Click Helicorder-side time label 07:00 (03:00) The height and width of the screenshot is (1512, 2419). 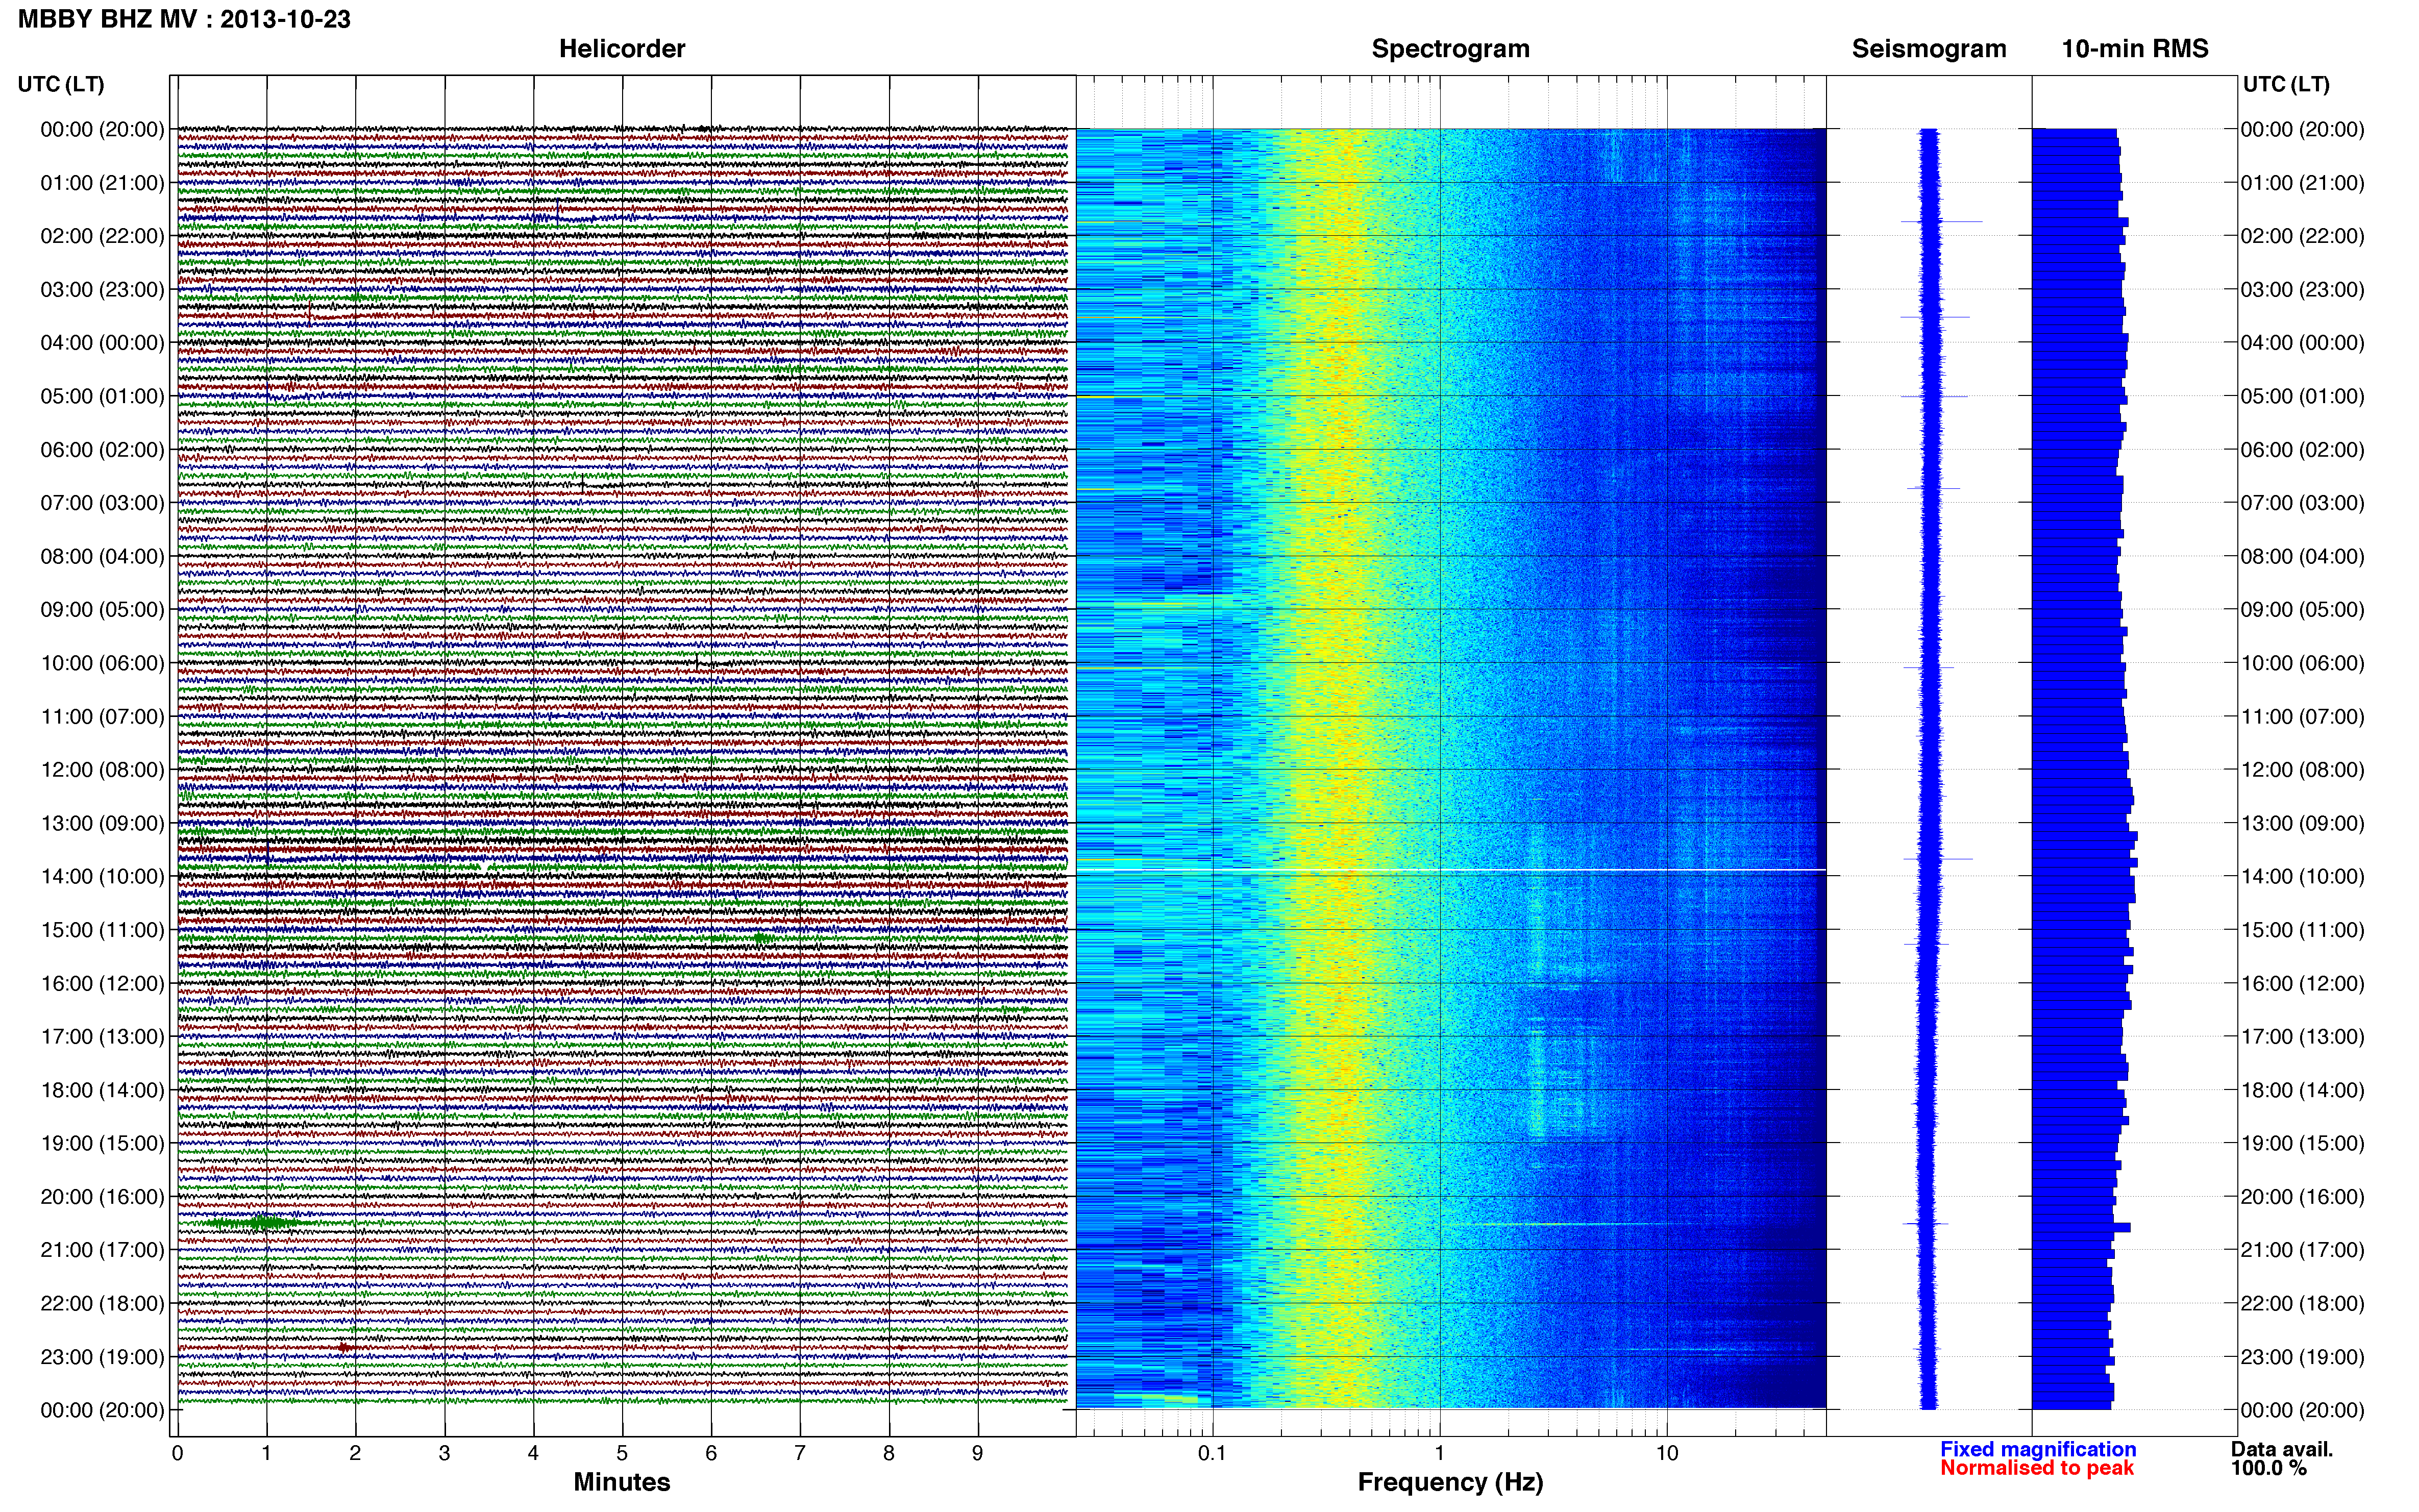point(102,503)
